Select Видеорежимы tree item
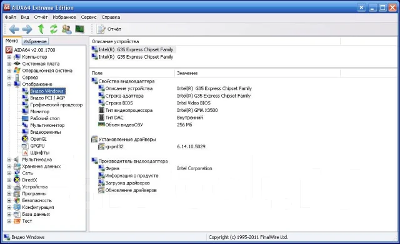Viewport: 400px width, 244px height. point(46,132)
